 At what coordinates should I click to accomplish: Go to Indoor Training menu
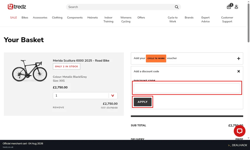108,19
